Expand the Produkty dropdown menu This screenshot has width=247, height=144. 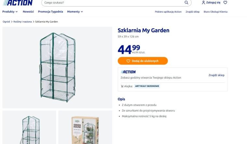click(x=10, y=12)
